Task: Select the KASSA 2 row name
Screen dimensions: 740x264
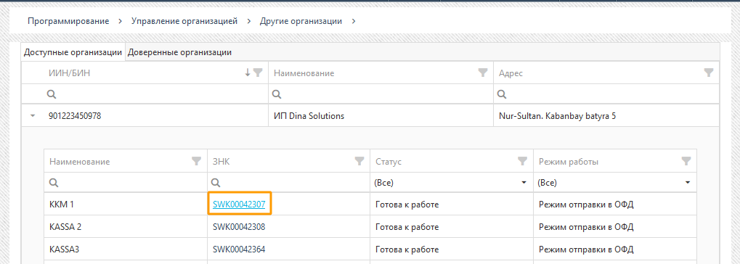Action: coord(65,227)
